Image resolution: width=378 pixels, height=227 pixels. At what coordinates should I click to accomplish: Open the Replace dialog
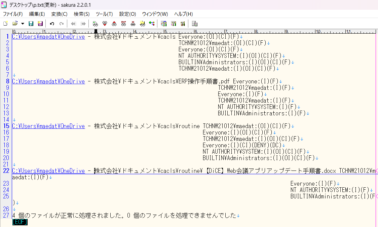tap(123, 23)
